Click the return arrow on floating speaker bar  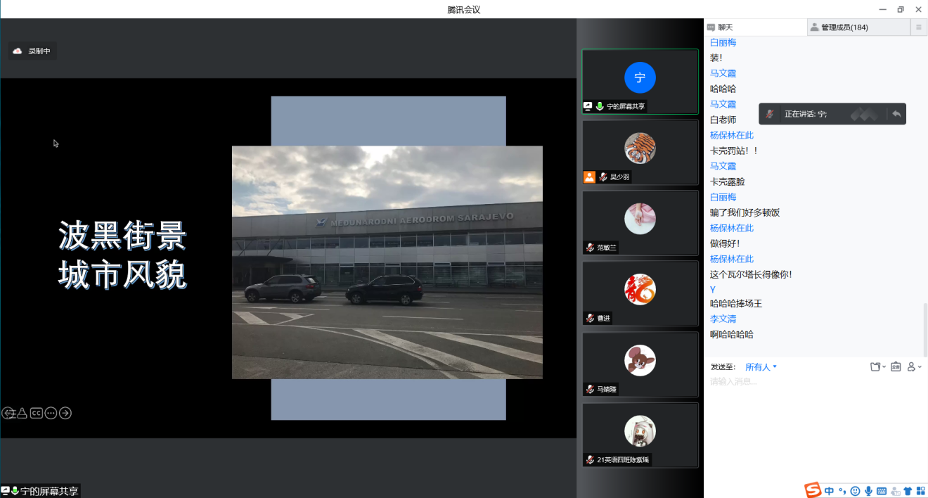[896, 114]
